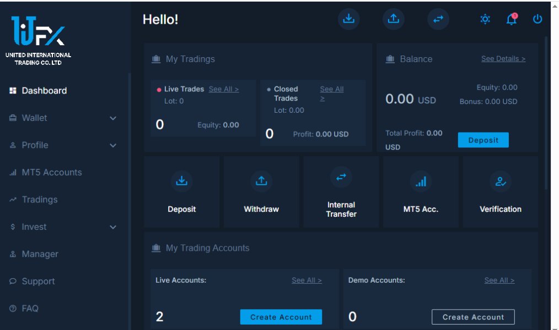Image resolution: width=559 pixels, height=330 pixels.
Task: Click the internal transfer arrows icon in header
Action: (x=438, y=19)
